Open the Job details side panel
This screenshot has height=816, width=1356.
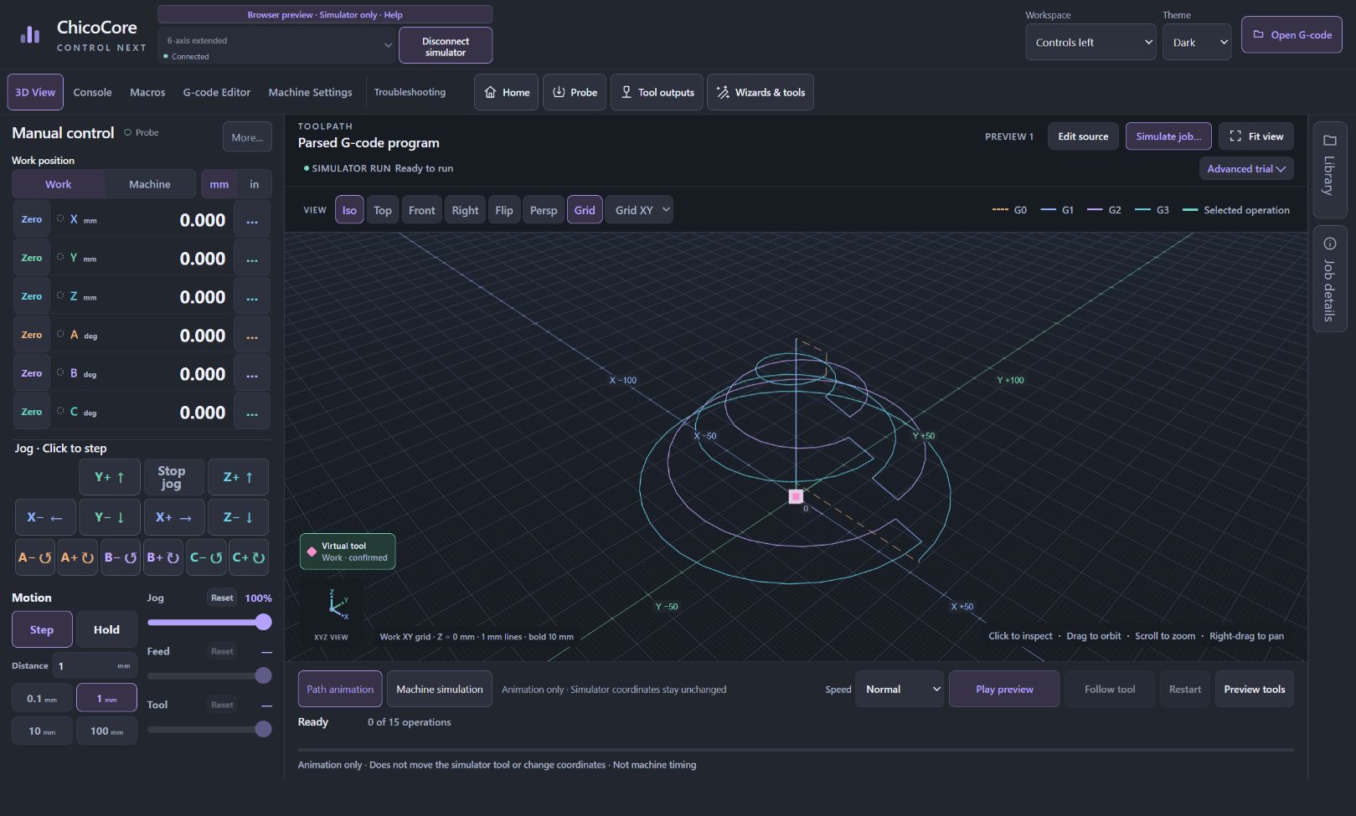(x=1329, y=279)
